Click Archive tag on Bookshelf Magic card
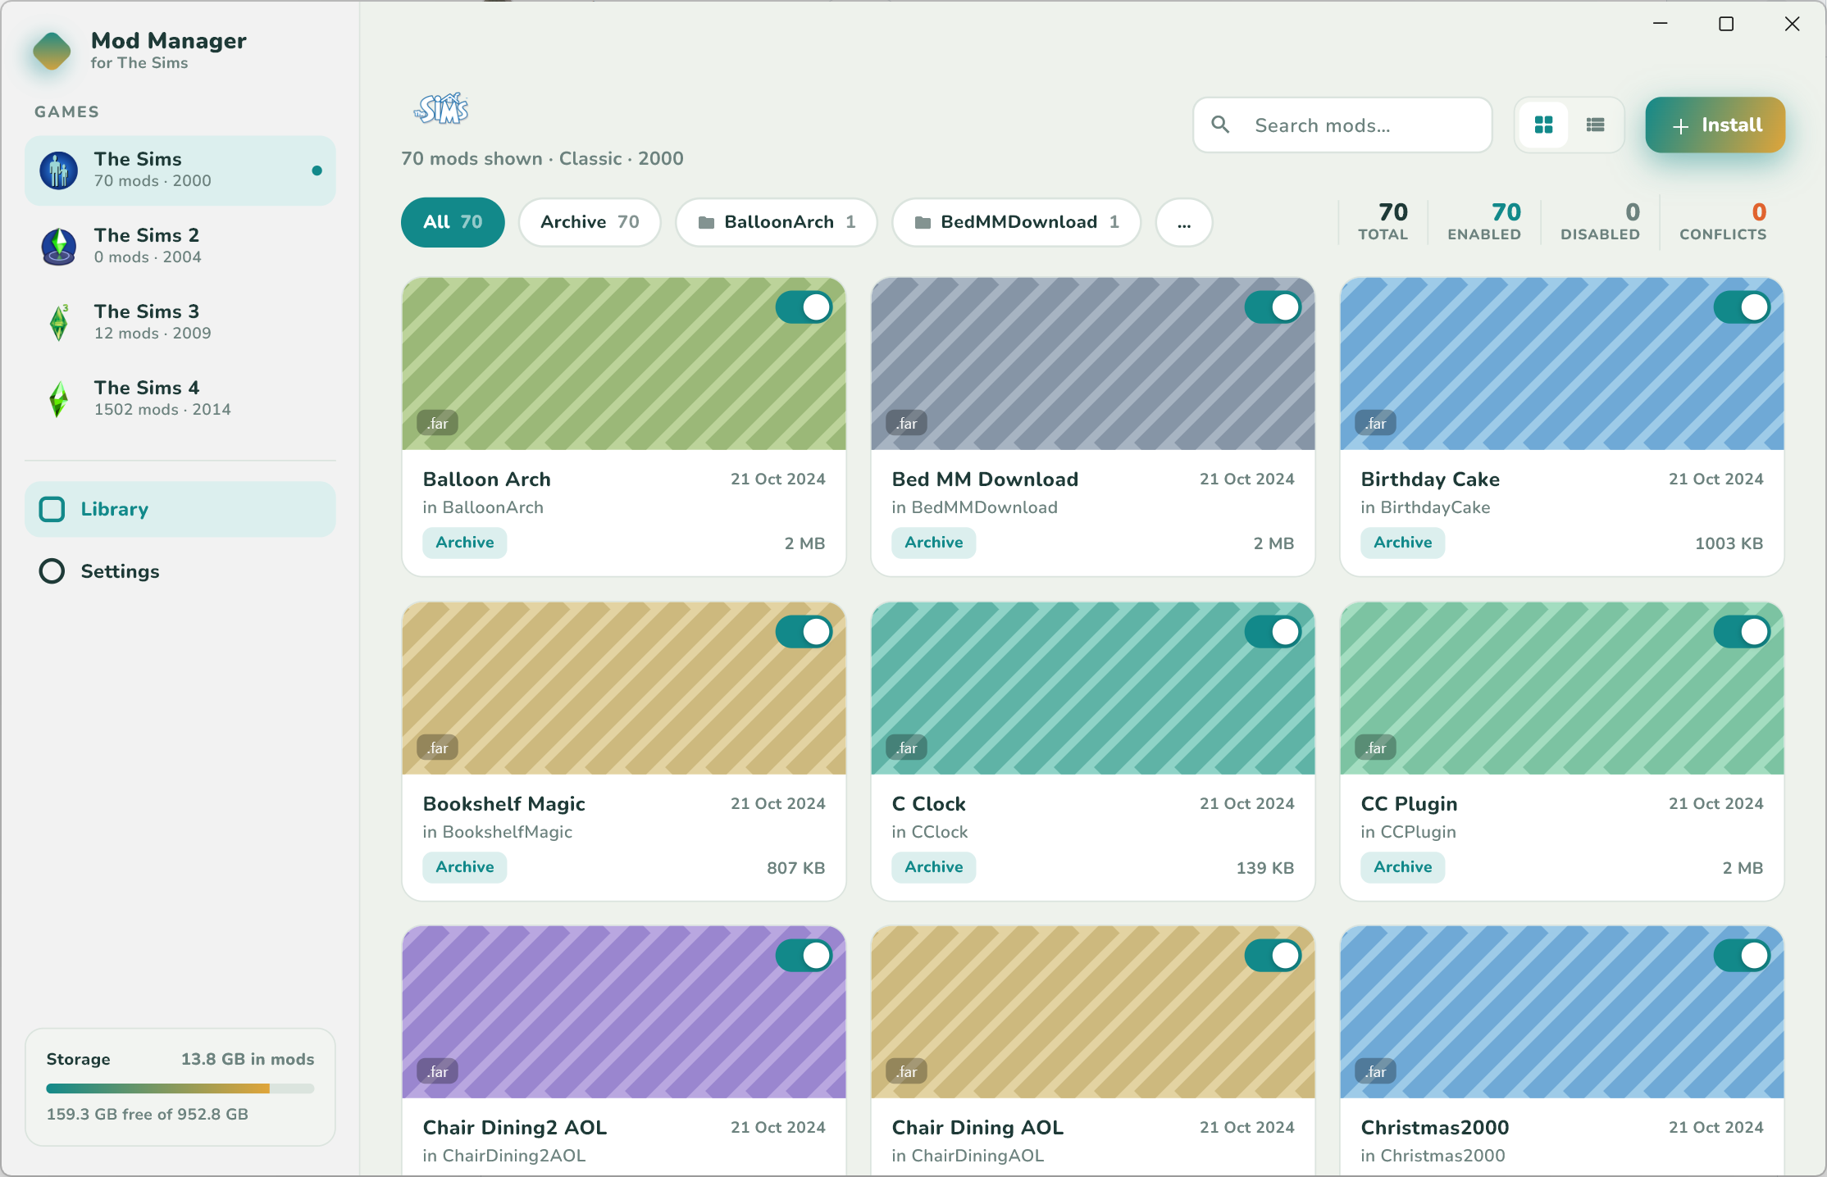The height and width of the screenshot is (1177, 1827). pyautogui.click(x=465, y=867)
